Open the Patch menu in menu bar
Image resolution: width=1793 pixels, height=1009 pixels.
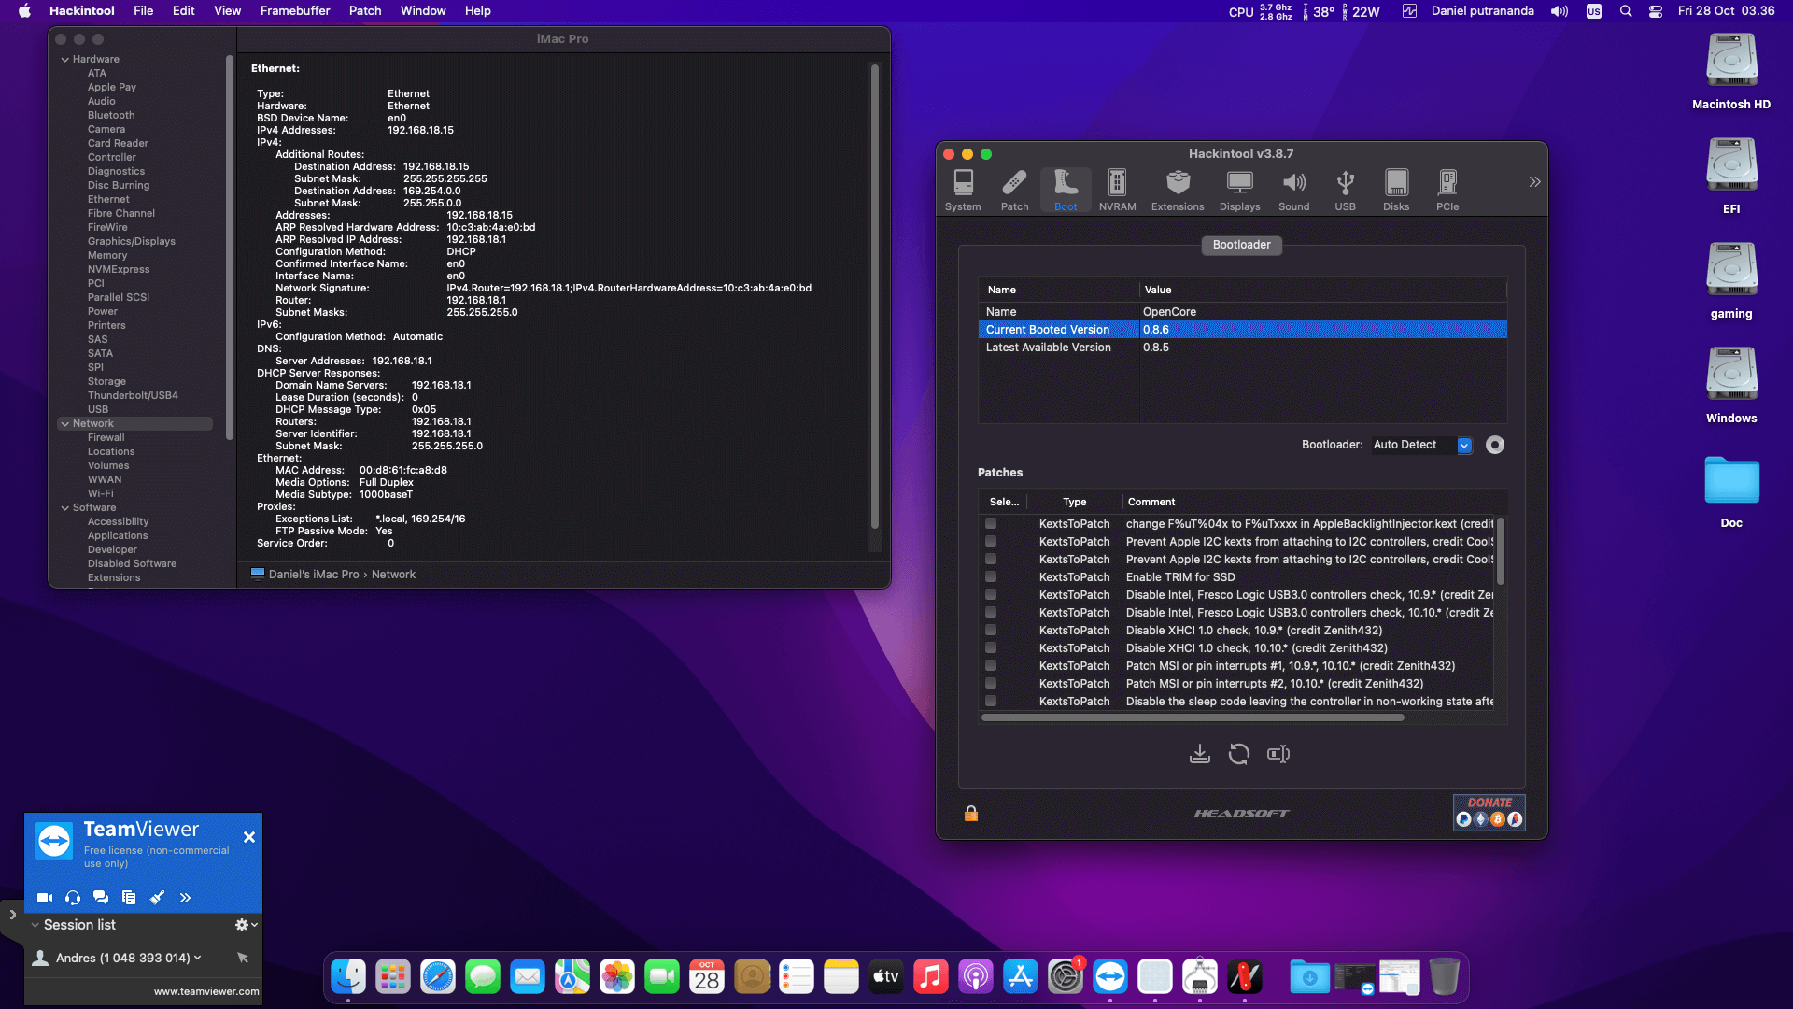365,11
